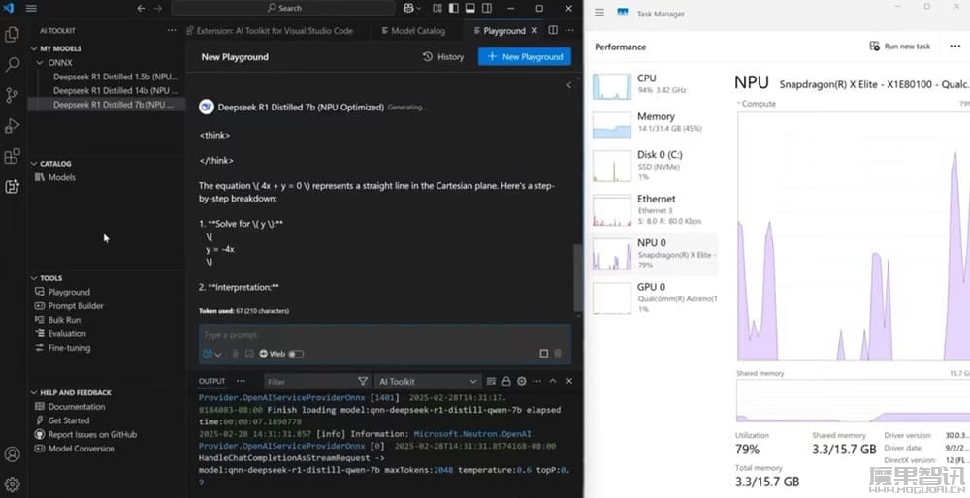The height and width of the screenshot is (498, 970).
Task: Open Task Manager navigation hamburger menu
Action: pyautogui.click(x=598, y=13)
